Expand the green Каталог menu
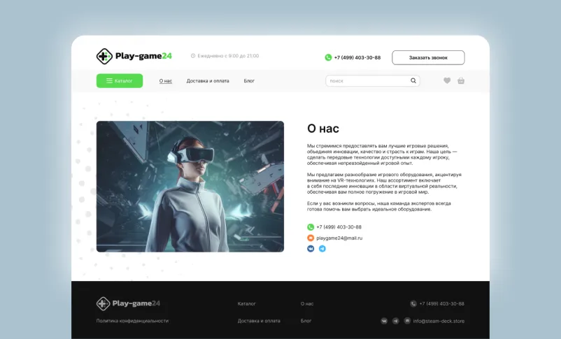561x339 pixels. click(x=120, y=81)
